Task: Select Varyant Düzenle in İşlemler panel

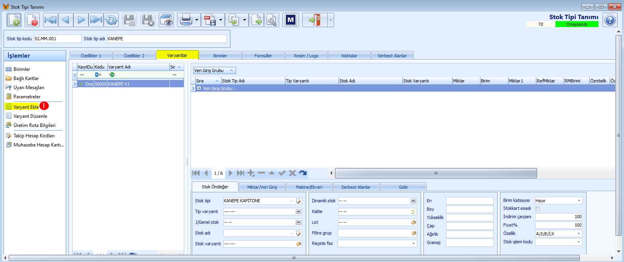Action: [30, 116]
